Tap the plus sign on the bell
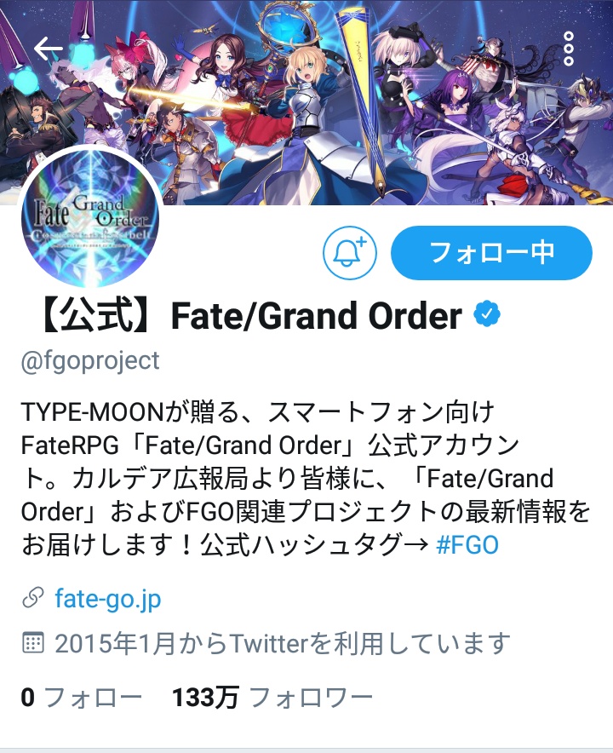 tap(361, 240)
